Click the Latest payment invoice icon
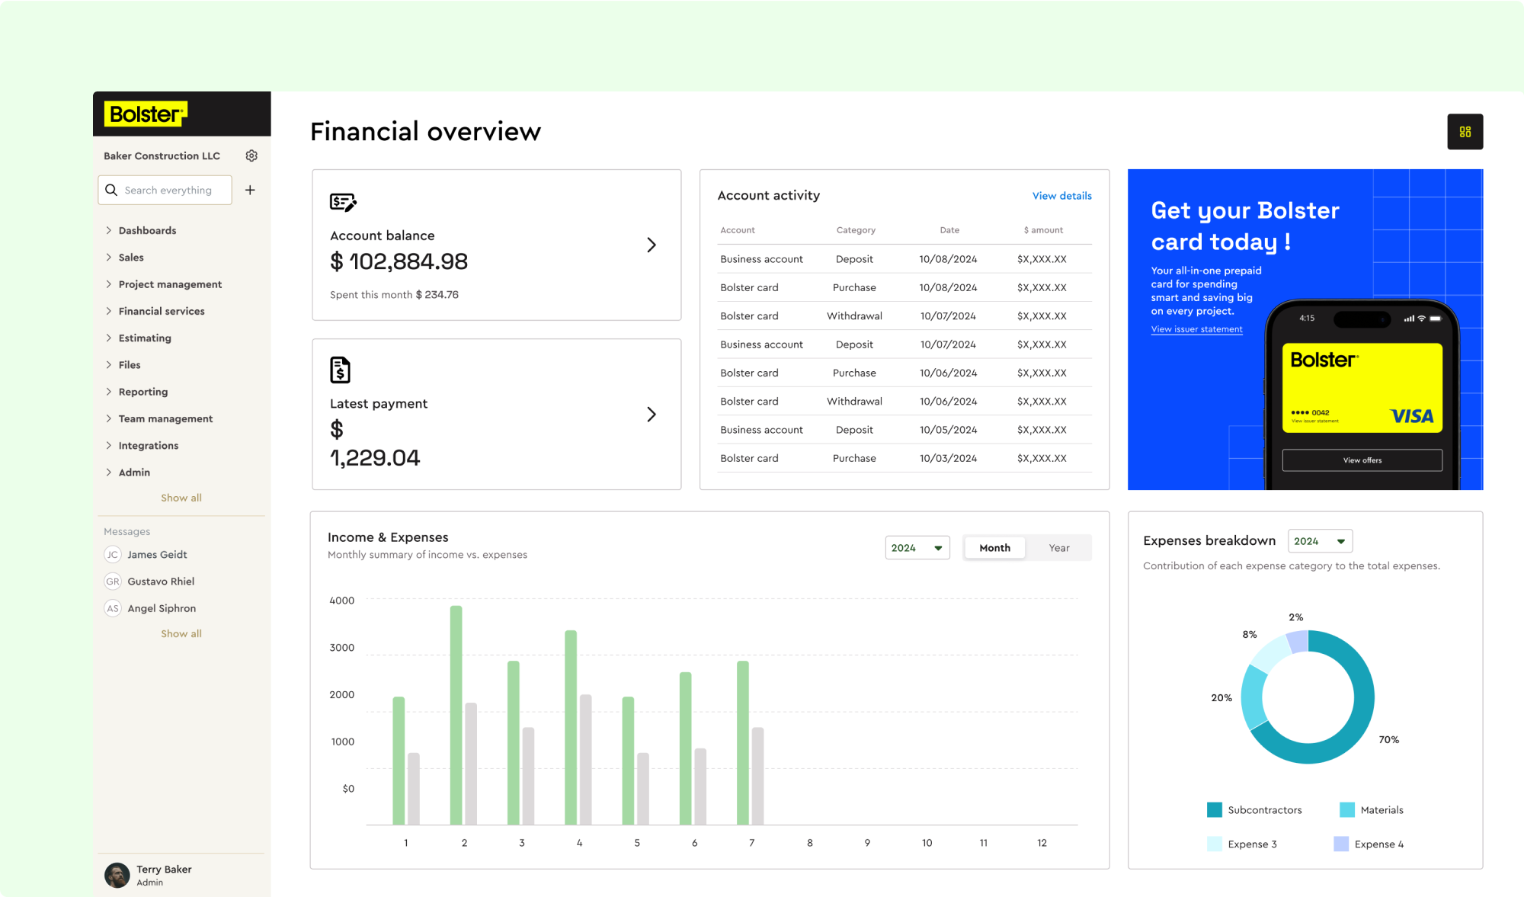Image resolution: width=1524 pixels, height=897 pixels. 340,370
